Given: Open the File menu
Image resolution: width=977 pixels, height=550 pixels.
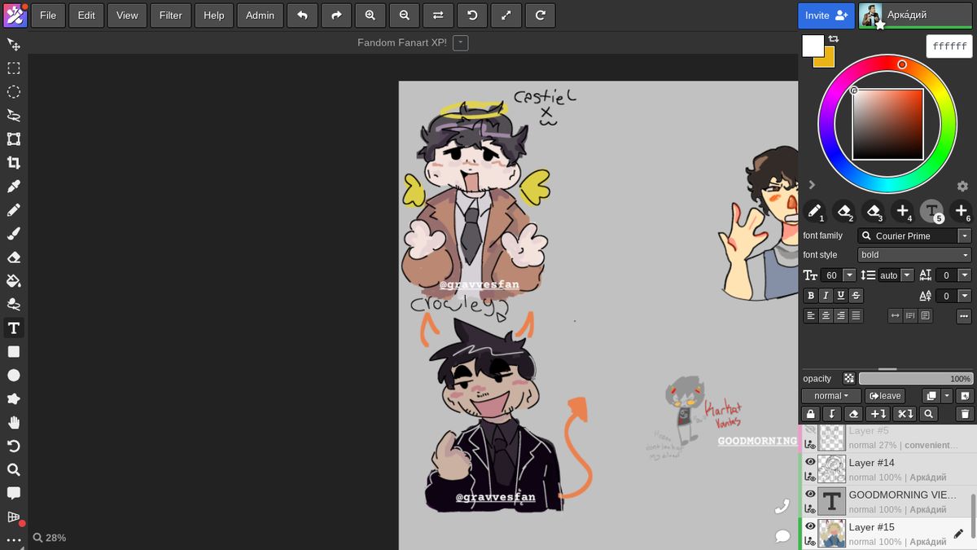Looking at the screenshot, I should pyautogui.click(x=48, y=15).
